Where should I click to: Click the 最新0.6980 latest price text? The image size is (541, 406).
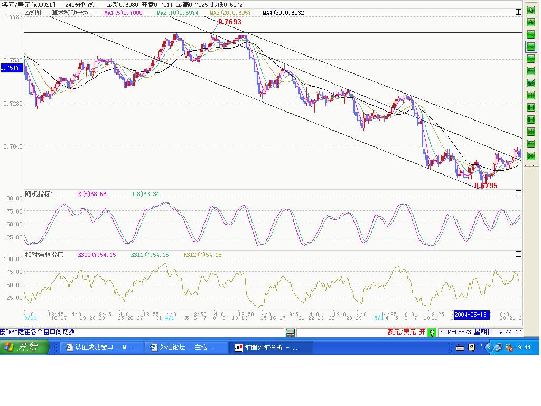(x=122, y=5)
